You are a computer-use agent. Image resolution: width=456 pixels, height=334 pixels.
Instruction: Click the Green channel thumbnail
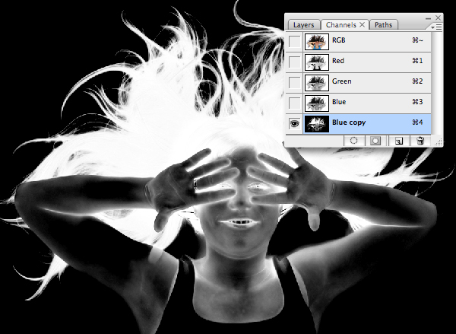click(x=317, y=83)
